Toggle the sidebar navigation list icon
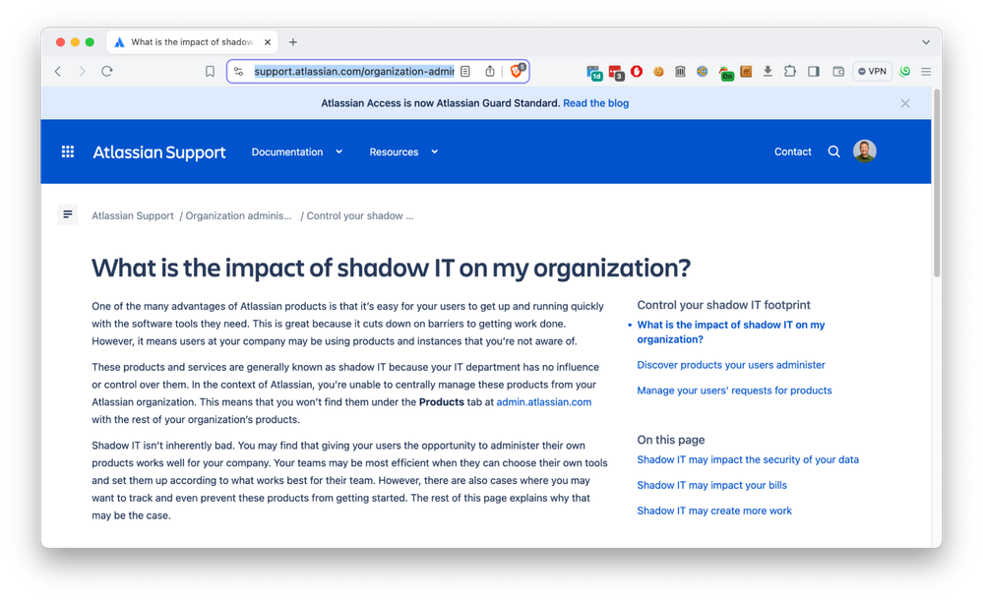983x602 pixels. pos(68,214)
